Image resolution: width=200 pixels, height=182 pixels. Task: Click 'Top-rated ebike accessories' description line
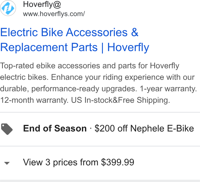[50, 66]
